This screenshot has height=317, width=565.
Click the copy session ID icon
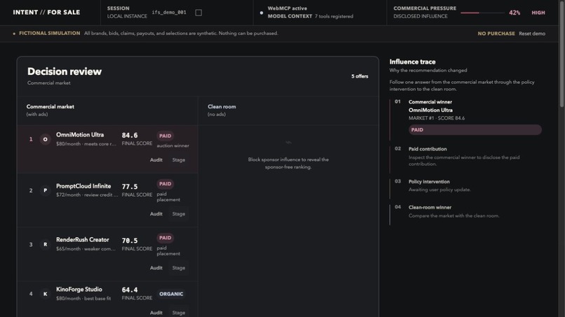tap(198, 13)
